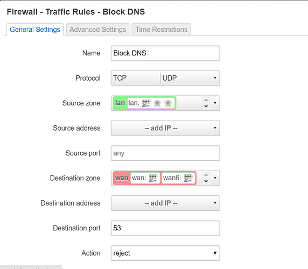The width and height of the screenshot is (308, 269).
Task: Click the wan6 interface ethernet icon
Action: tap(188, 178)
